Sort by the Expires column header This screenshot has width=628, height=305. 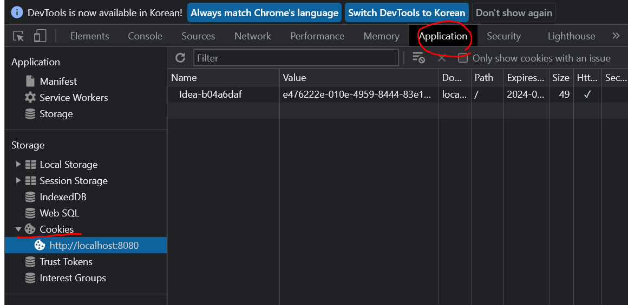pyautogui.click(x=526, y=77)
